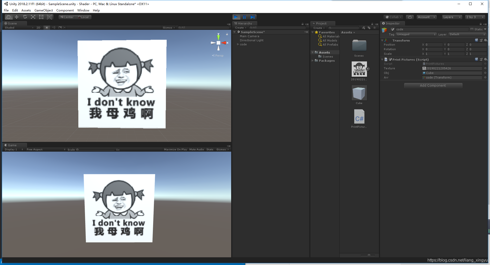The width and height of the screenshot is (490, 265).
Task: Expand the Packages folder
Action: pyautogui.click(x=312, y=61)
